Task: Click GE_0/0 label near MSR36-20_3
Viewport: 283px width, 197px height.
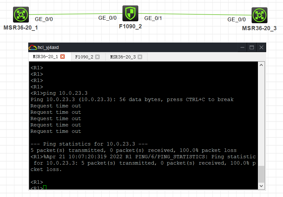Action: pos(236,19)
